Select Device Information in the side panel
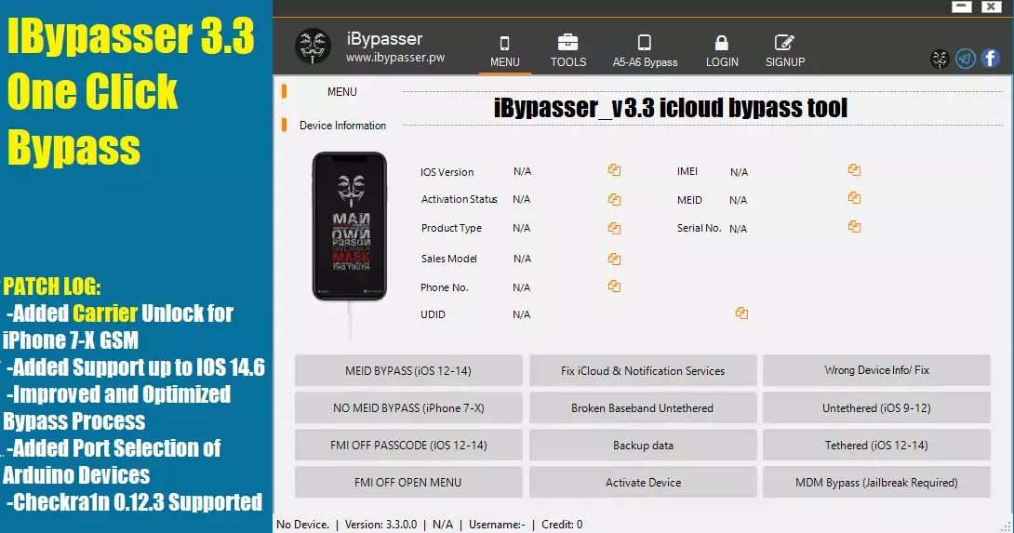 tap(342, 126)
